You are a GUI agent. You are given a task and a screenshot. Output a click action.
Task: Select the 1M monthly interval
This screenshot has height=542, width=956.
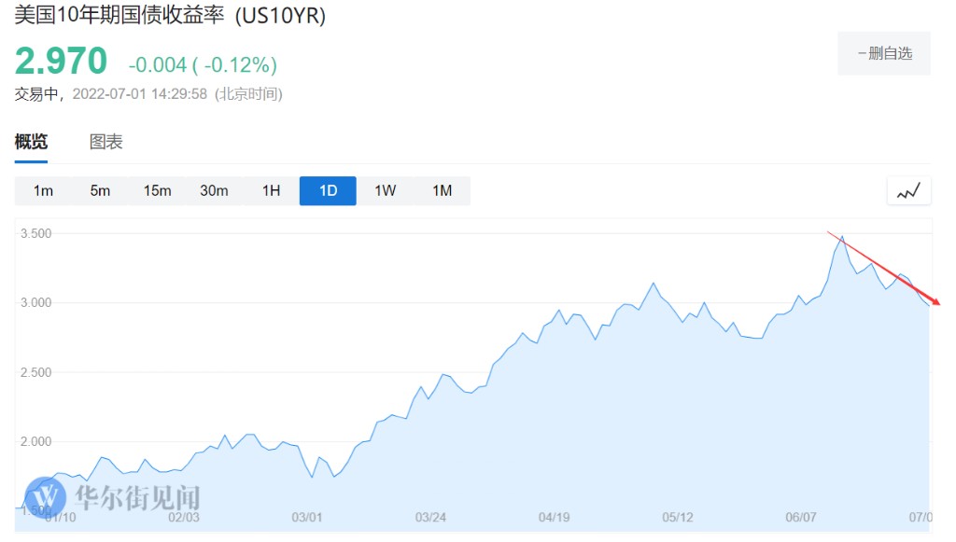coord(442,191)
